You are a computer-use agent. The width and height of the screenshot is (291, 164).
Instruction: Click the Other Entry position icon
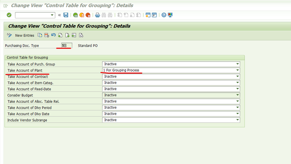[x=74, y=35]
